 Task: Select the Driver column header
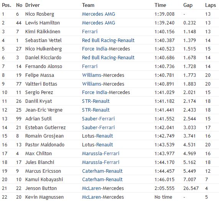(x=32, y=5)
